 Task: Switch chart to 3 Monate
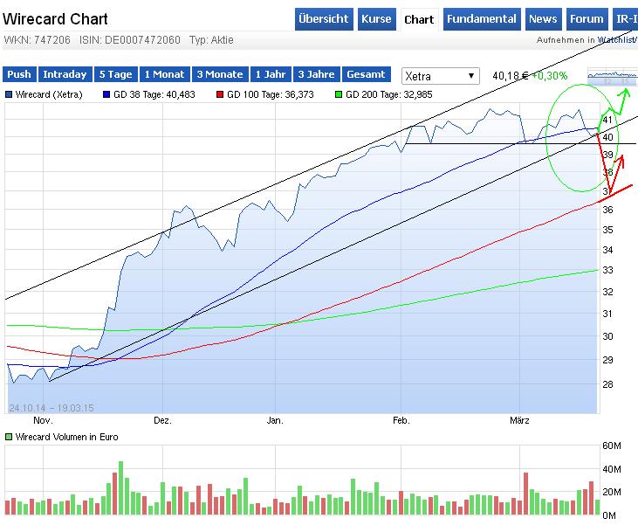[x=220, y=75]
